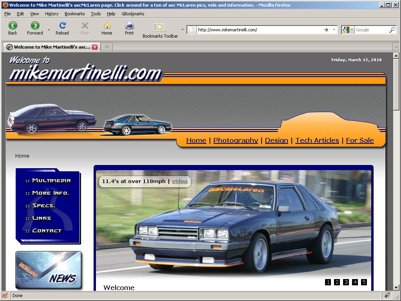Click the Stop loading button
The image size is (401, 301).
pos(85,28)
